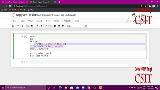The width and height of the screenshot is (160, 90).
Task: Bookmark this page with star icon
Action: coord(145,6)
